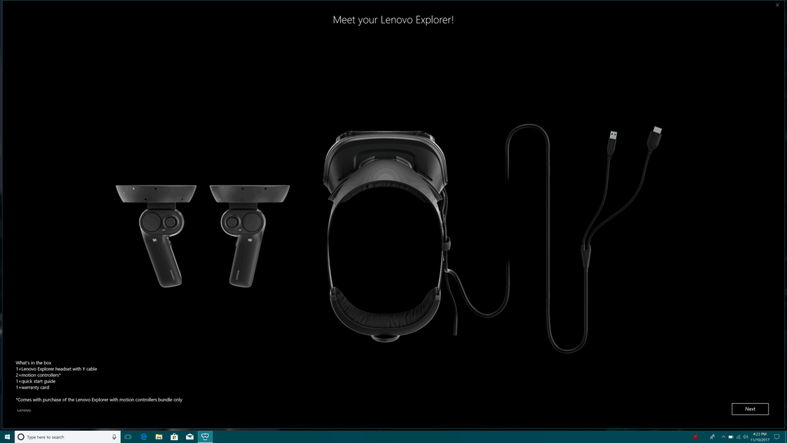Select the Mixed Reality Portal taskbar icon

click(205, 437)
